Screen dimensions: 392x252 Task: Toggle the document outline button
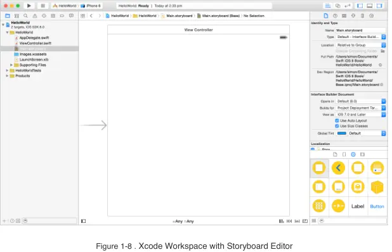tap(84, 221)
